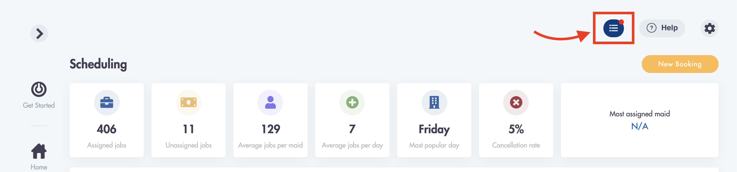Click the Get Started power icon

pyautogui.click(x=39, y=89)
